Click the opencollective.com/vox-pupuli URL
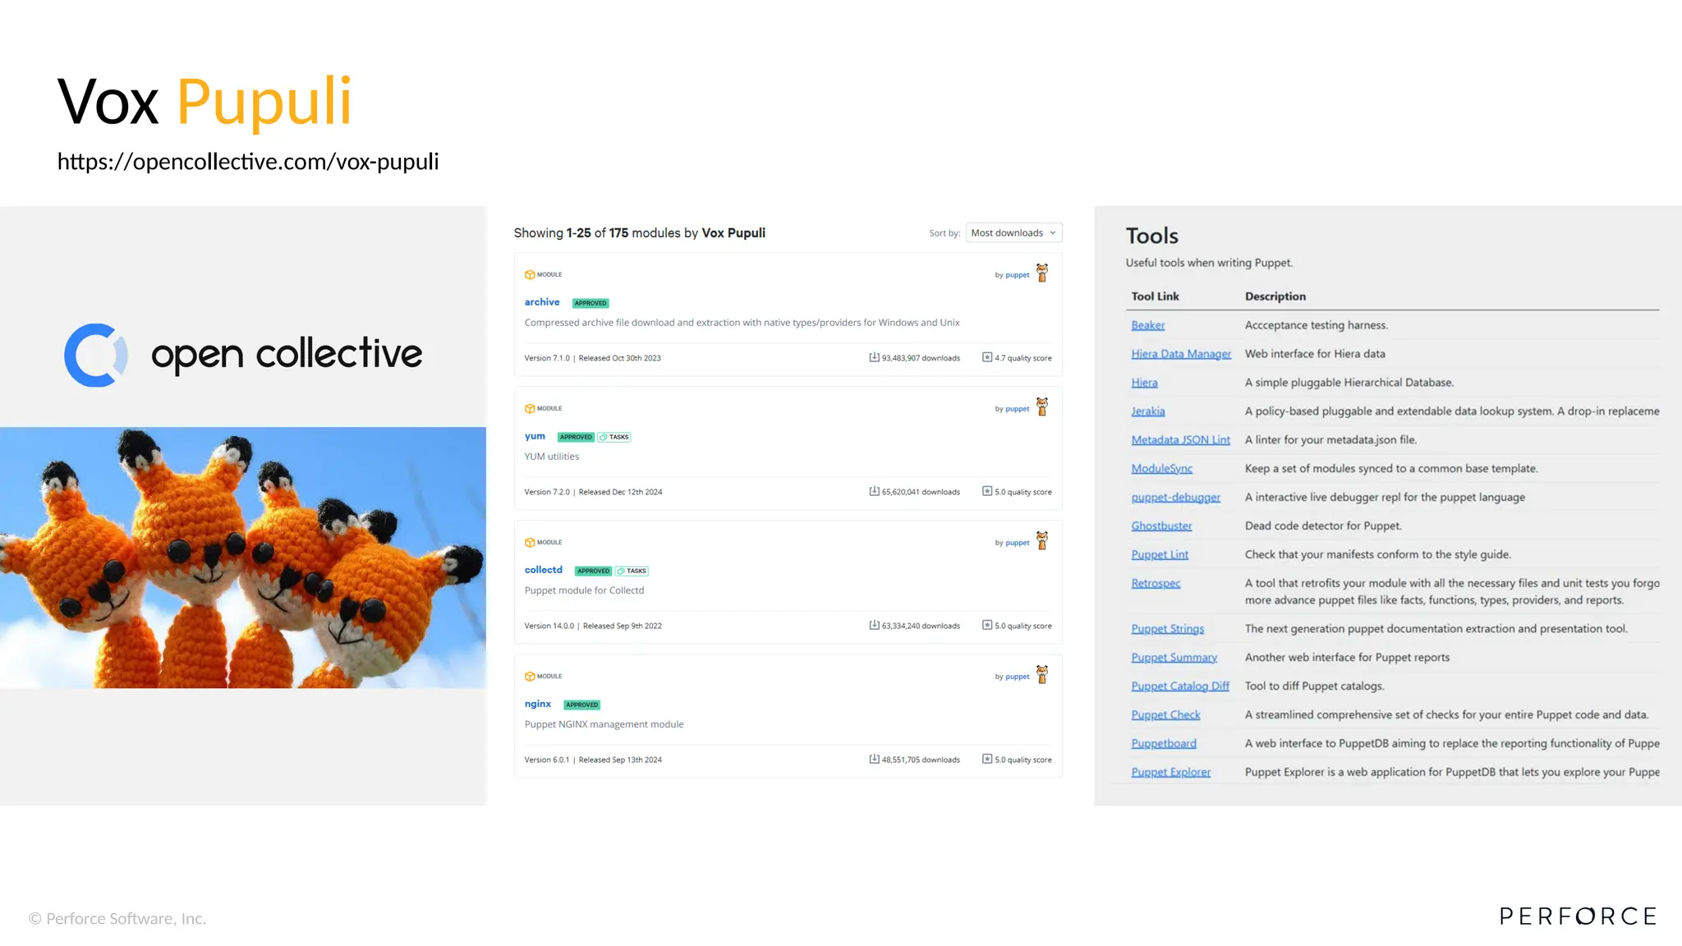 (x=248, y=161)
